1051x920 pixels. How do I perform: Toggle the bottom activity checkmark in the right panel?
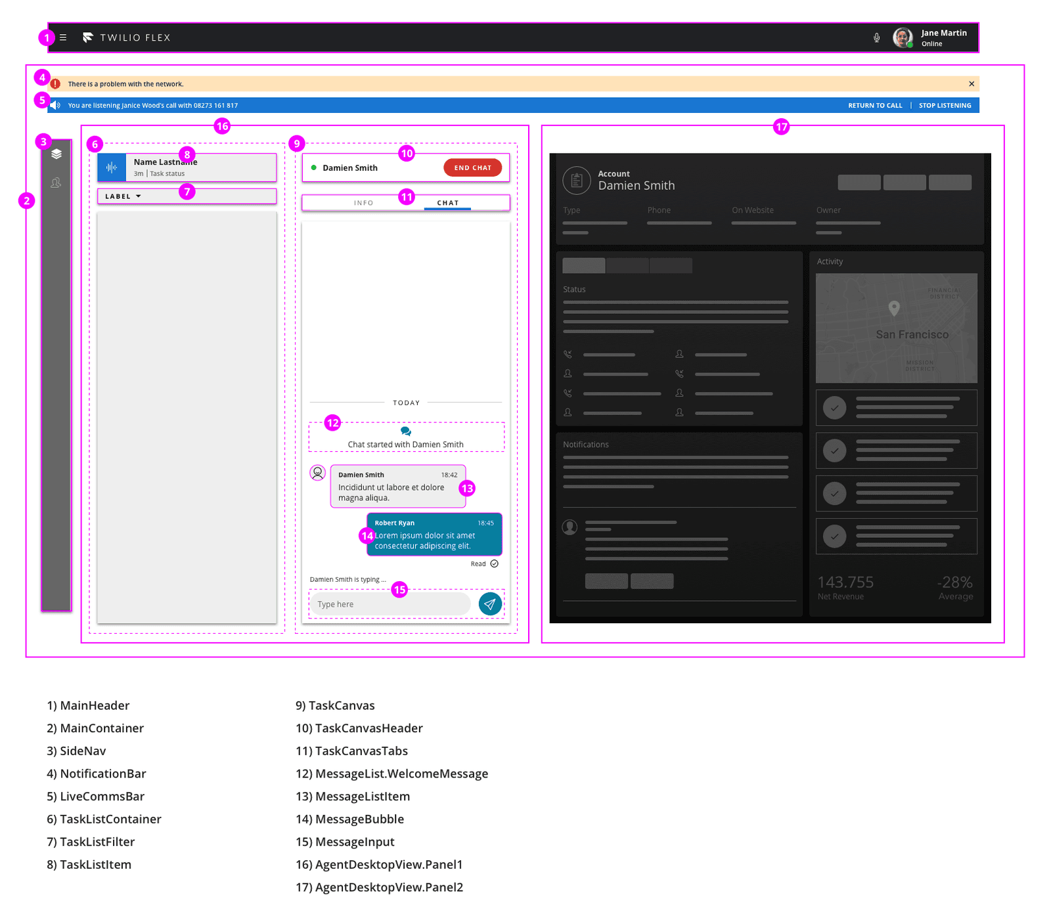[x=834, y=537]
